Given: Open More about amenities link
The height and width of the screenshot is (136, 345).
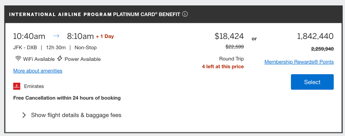Looking at the screenshot, I should 38,71.
